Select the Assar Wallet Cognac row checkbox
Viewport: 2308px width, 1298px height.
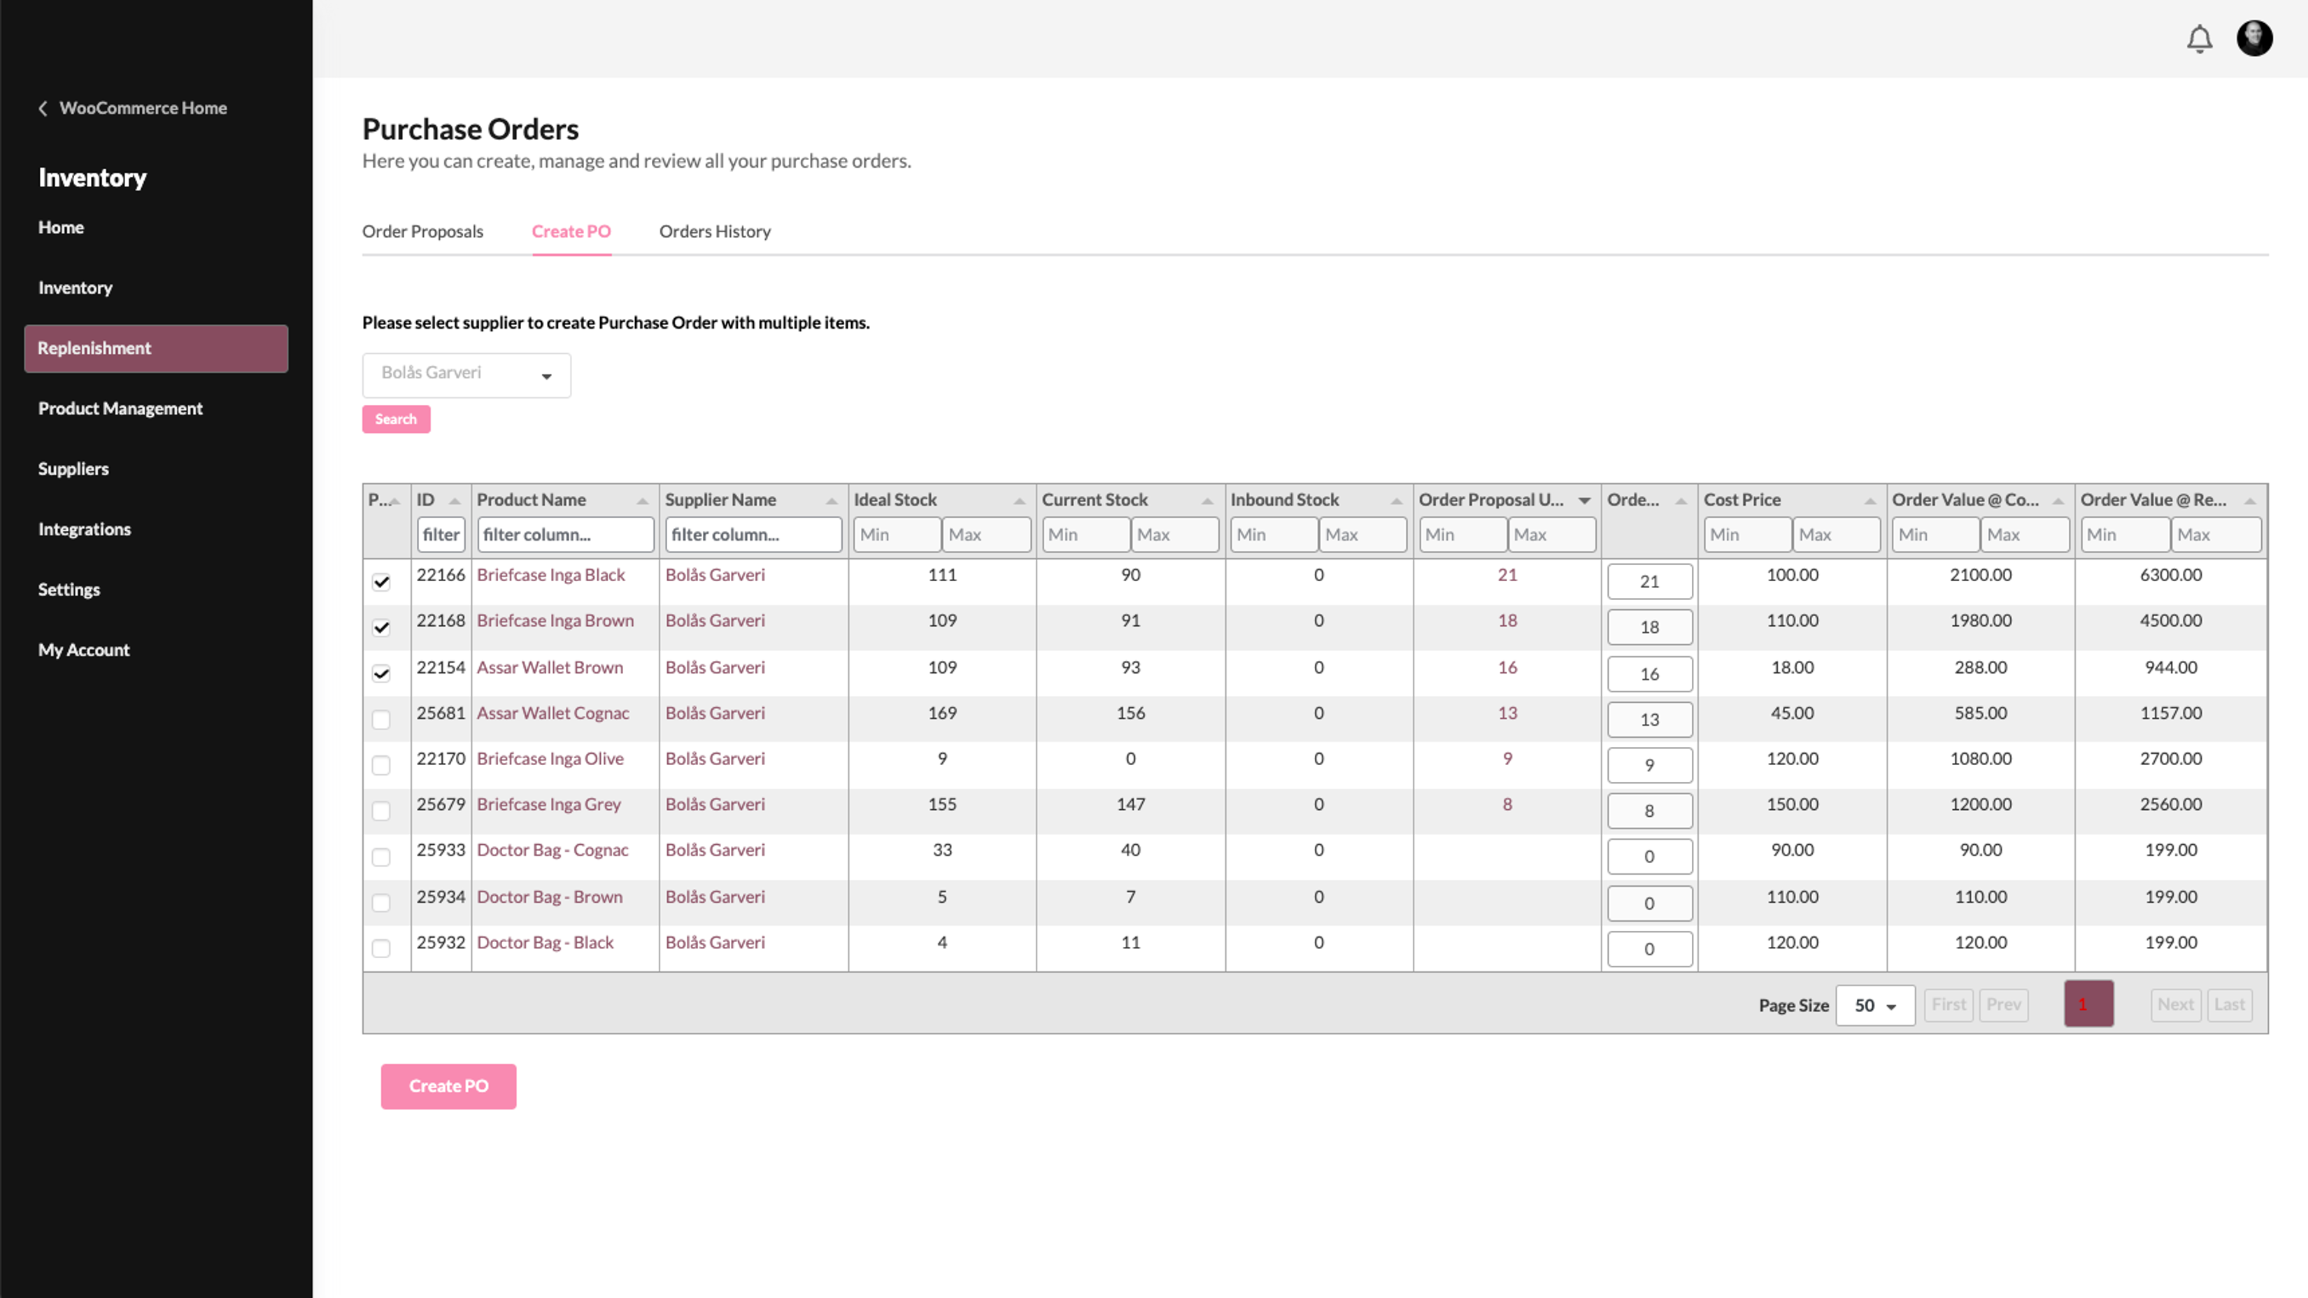click(383, 720)
